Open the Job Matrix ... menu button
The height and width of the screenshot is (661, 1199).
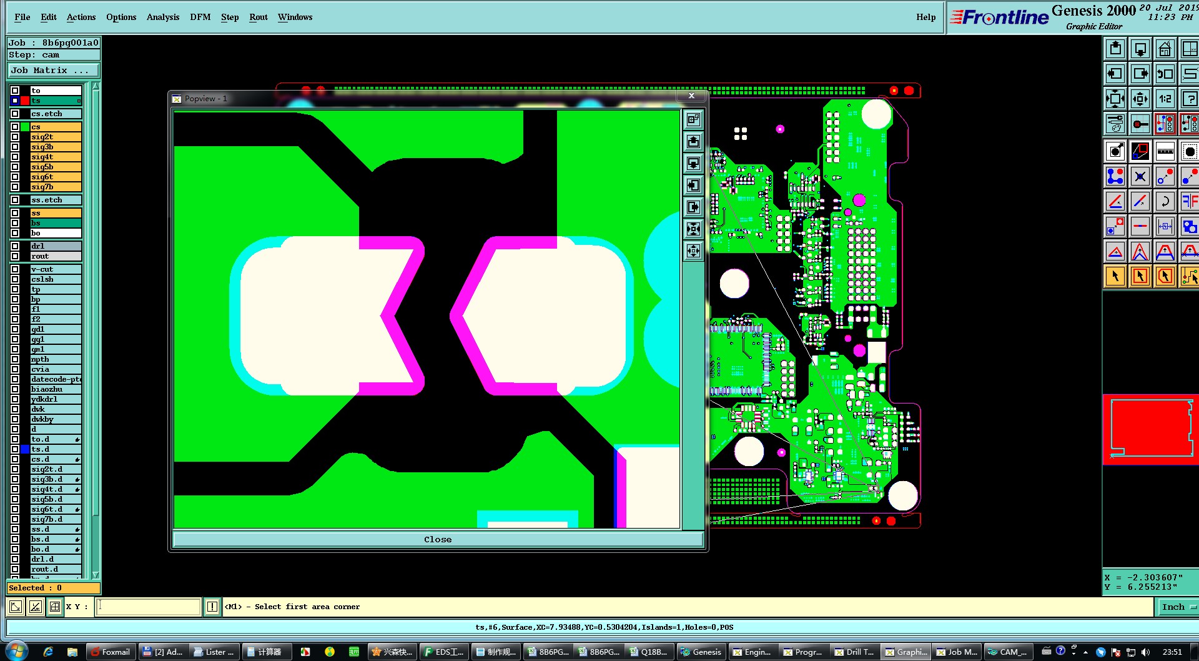click(53, 71)
